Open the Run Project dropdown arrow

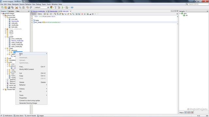click(65, 7)
